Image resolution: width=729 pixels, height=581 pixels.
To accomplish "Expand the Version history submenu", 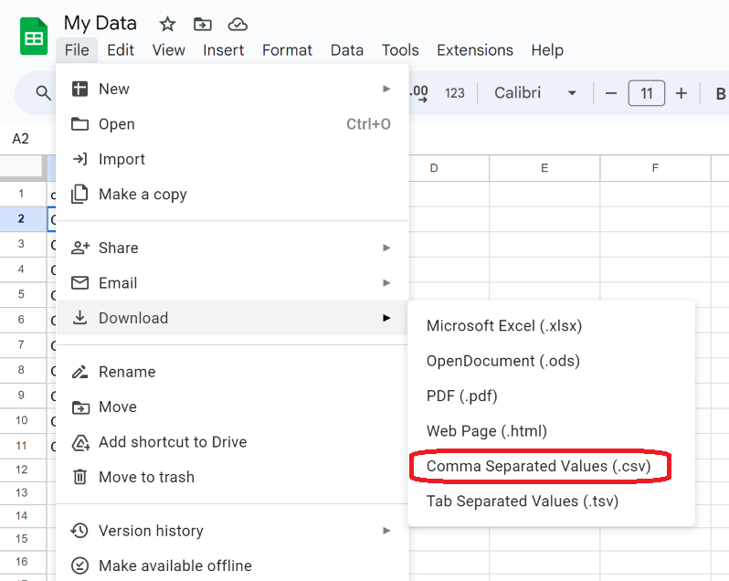I will click(x=232, y=531).
